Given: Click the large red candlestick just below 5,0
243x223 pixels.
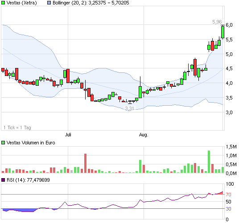Looking at the screenshot, I should pos(195,68).
